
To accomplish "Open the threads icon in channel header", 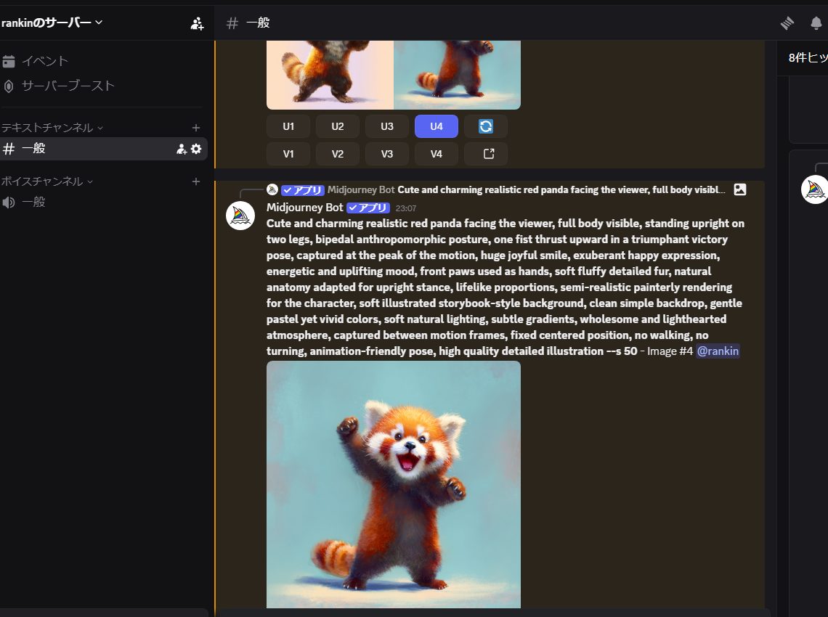I will pyautogui.click(x=787, y=23).
